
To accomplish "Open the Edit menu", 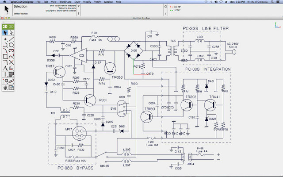I will pos(46,2).
